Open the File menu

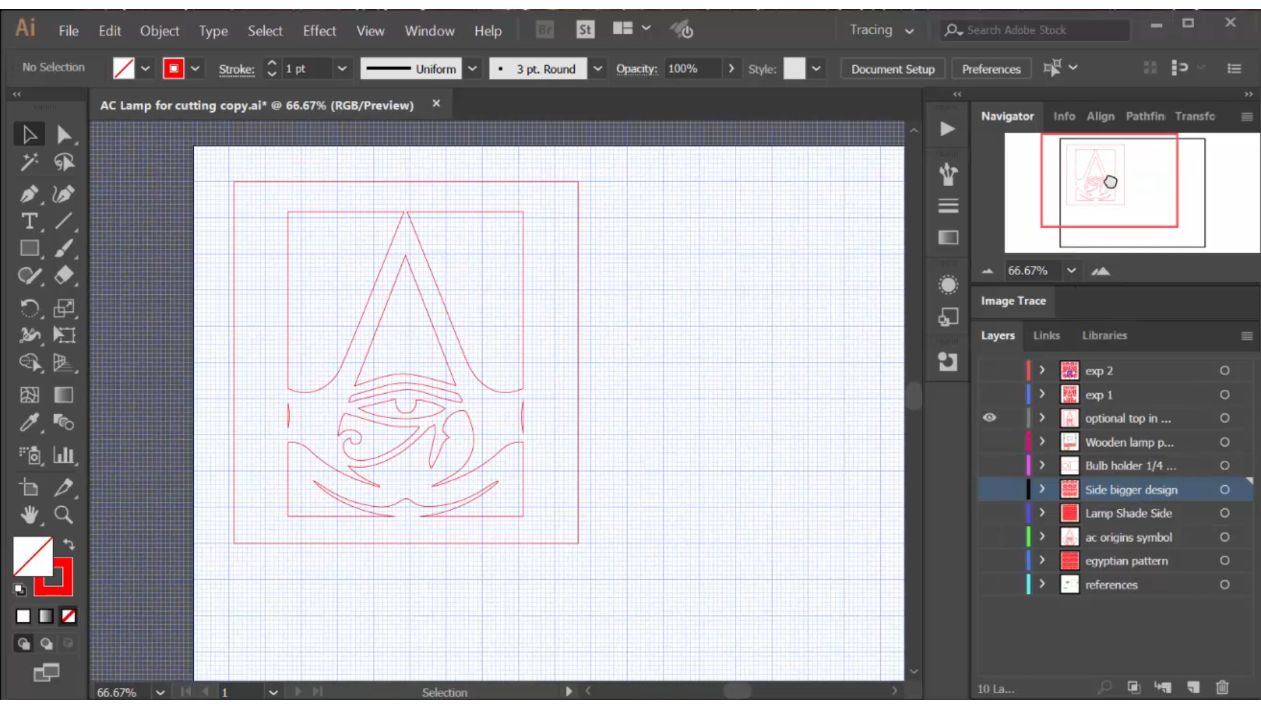point(68,31)
